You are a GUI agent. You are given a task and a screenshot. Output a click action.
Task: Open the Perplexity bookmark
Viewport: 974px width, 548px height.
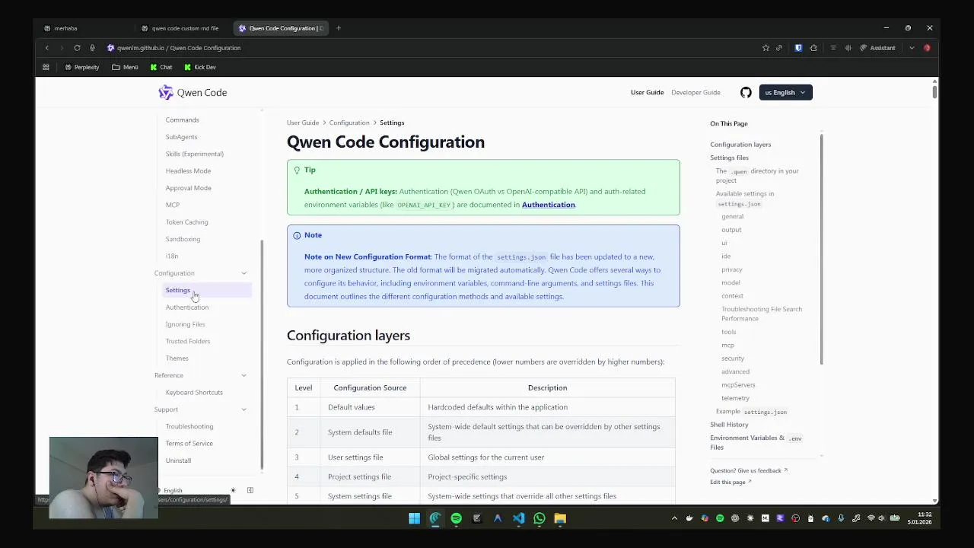coord(82,67)
